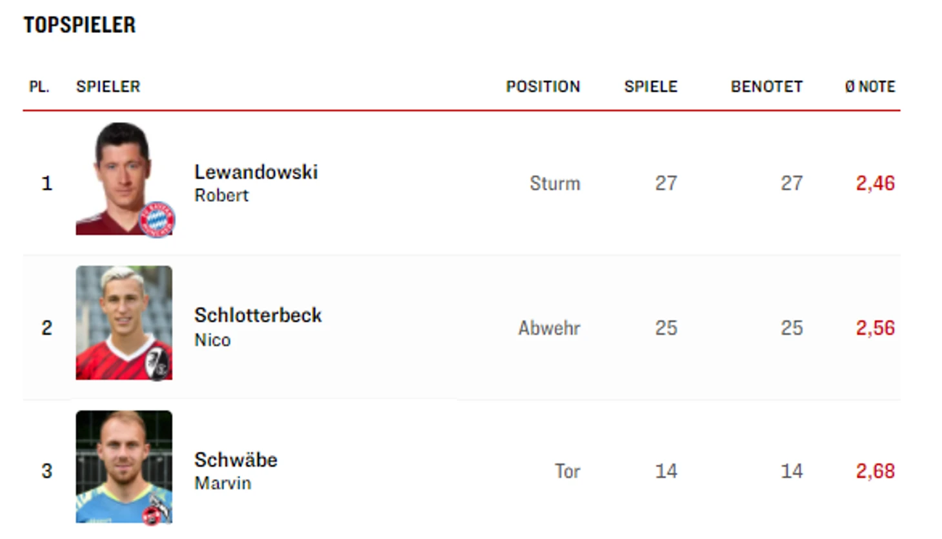Open the Schwäbe player profile link
Image resolution: width=942 pixels, height=539 pixels.
pos(236,460)
